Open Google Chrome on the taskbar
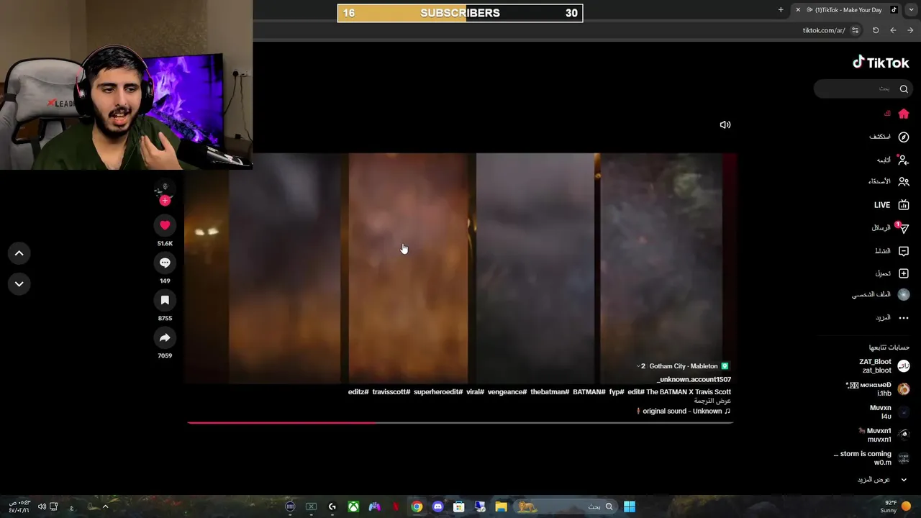 pyautogui.click(x=417, y=506)
